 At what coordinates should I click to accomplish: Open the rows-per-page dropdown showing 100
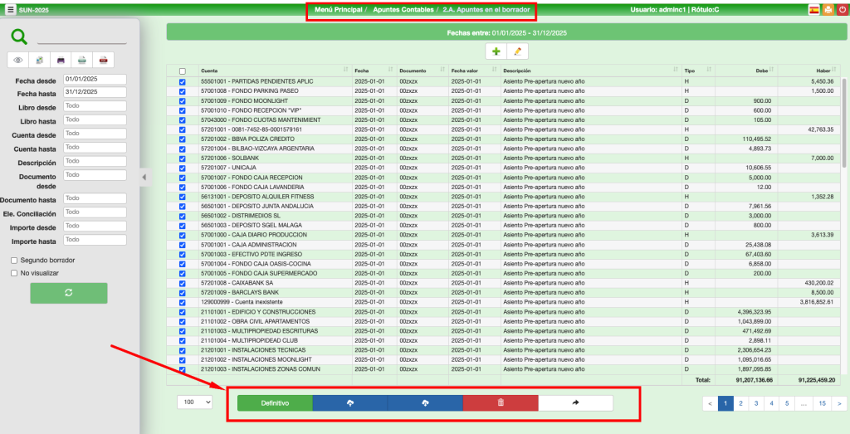click(195, 402)
